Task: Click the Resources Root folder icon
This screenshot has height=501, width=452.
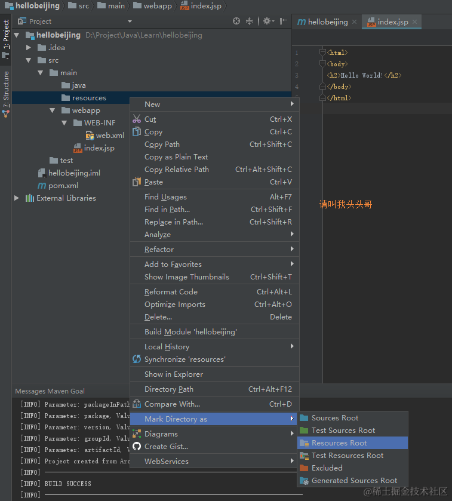Action: pyautogui.click(x=304, y=443)
